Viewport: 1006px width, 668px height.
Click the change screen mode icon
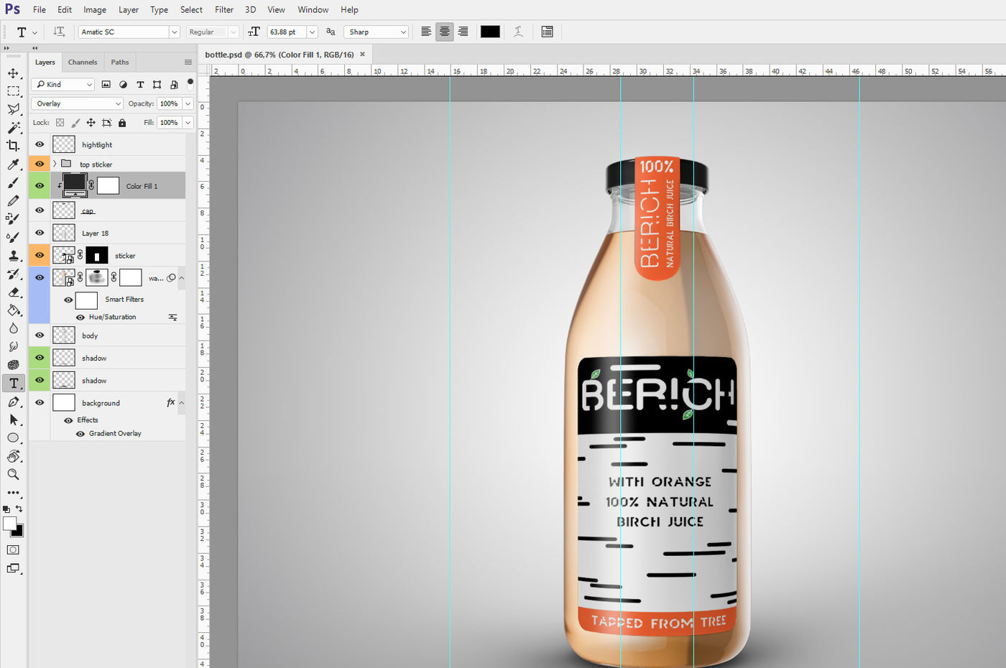click(x=13, y=568)
